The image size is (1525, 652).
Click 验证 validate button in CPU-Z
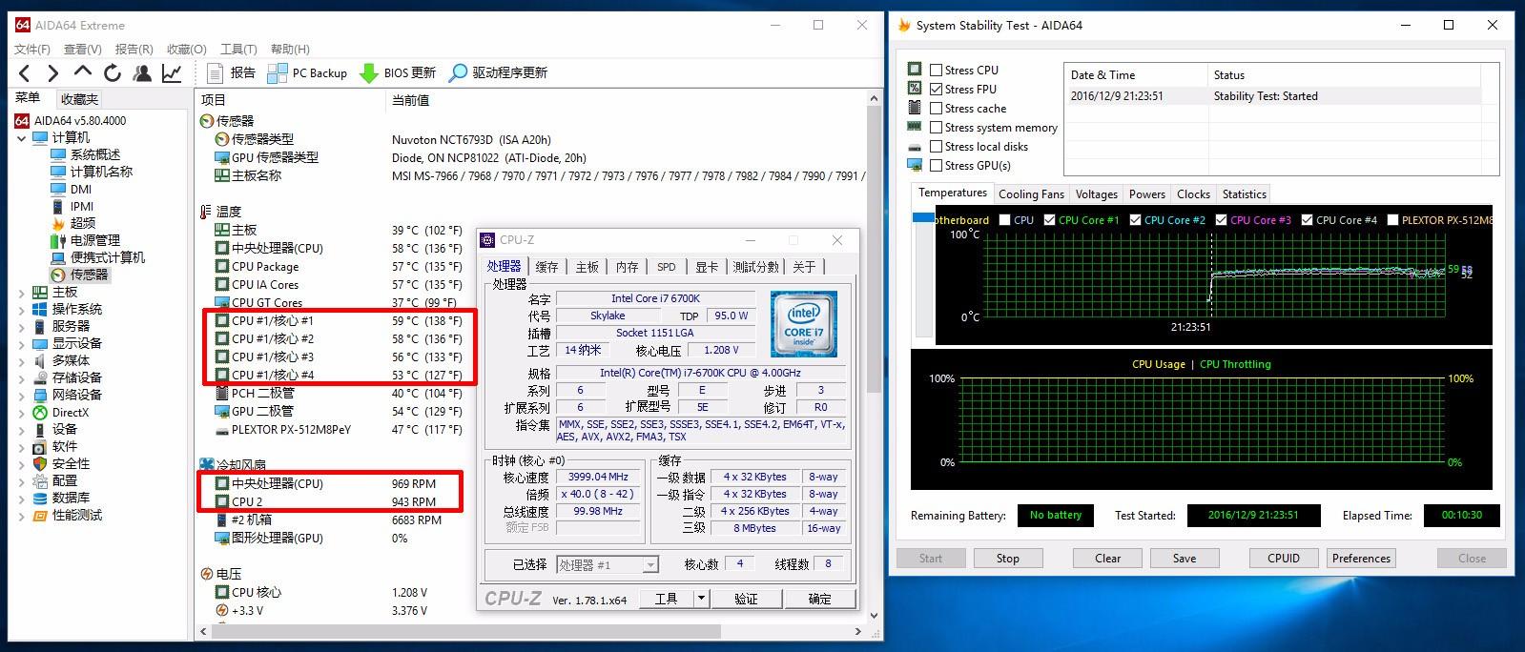click(x=745, y=599)
